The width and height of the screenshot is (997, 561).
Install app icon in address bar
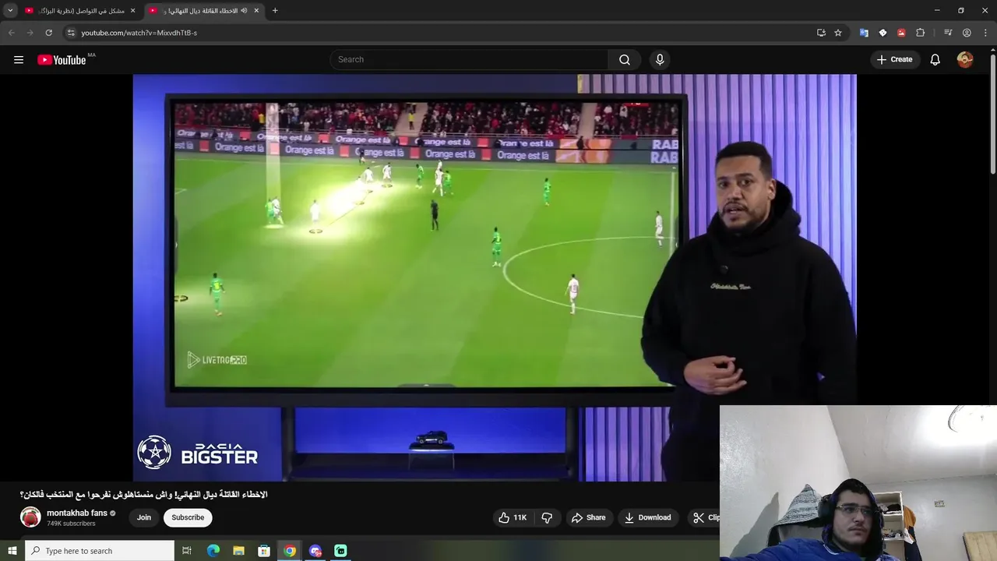tap(821, 33)
